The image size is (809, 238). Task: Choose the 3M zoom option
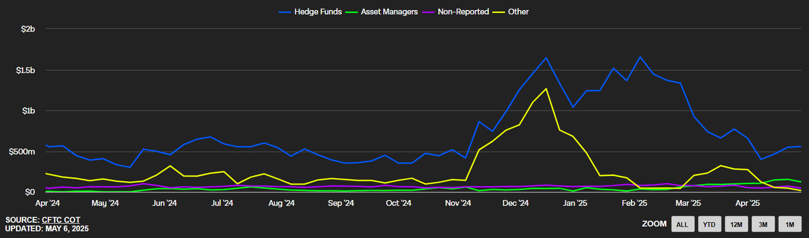click(763, 224)
